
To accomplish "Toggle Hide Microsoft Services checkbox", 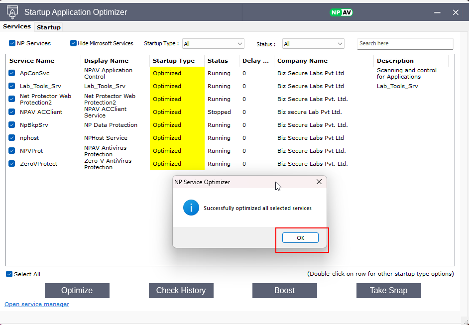I will [x=74, y=43].
